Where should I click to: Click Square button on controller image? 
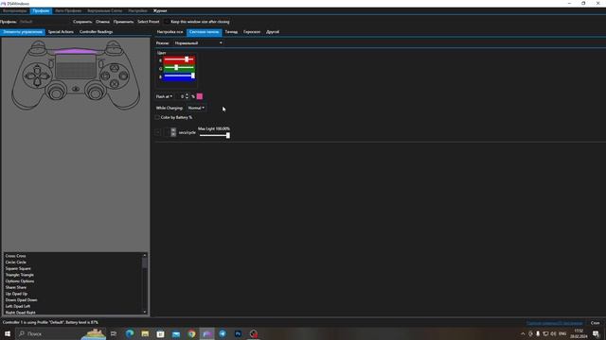point(105,76)
